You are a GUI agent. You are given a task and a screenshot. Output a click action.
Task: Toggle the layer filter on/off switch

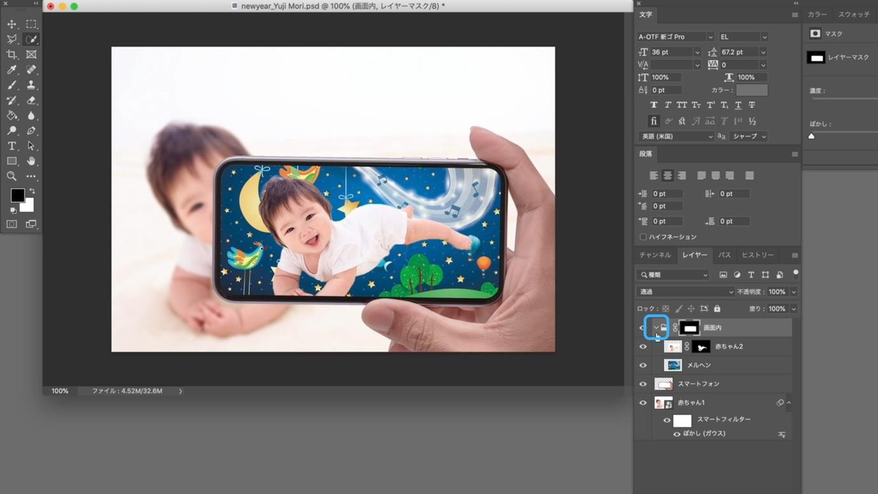tap(795, 274)
